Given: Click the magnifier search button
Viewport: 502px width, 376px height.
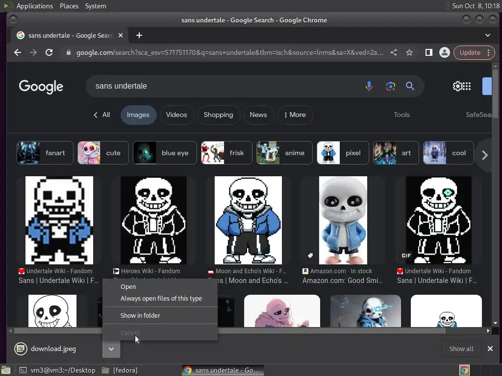Looking at the screenshot, I should click(x=410, y=86).
